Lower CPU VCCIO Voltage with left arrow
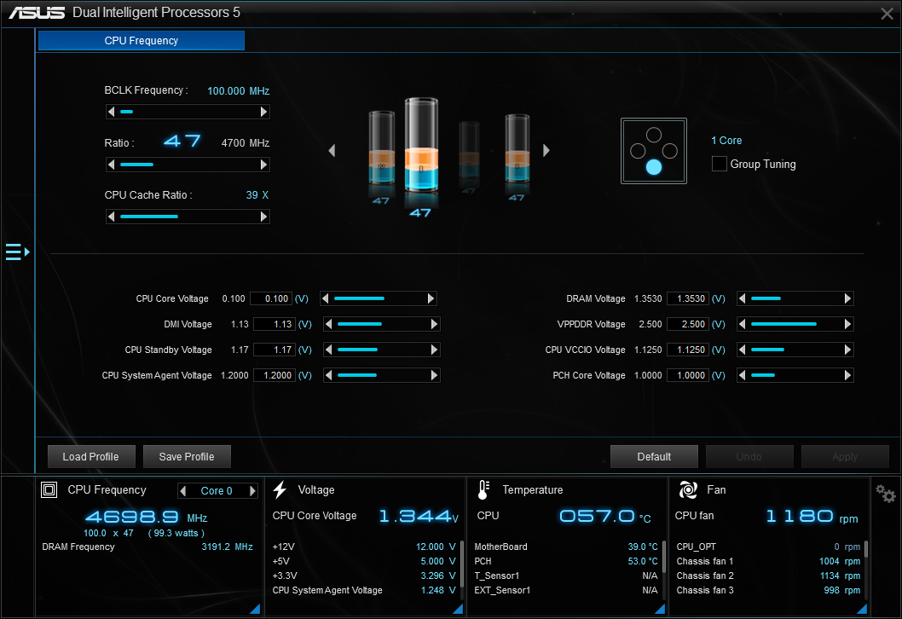The width and height of the screenshot is (902, 619). (x=742, y=350)
